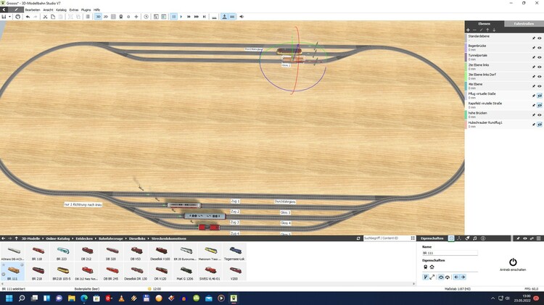Click the Save icon in the toolbar
The height and width of the screenshot is (305, 544).
pyautogui.click(x=4, y=17)
